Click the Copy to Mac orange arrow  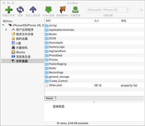[62, 10]
